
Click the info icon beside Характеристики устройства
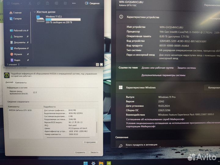pos(121,17)
